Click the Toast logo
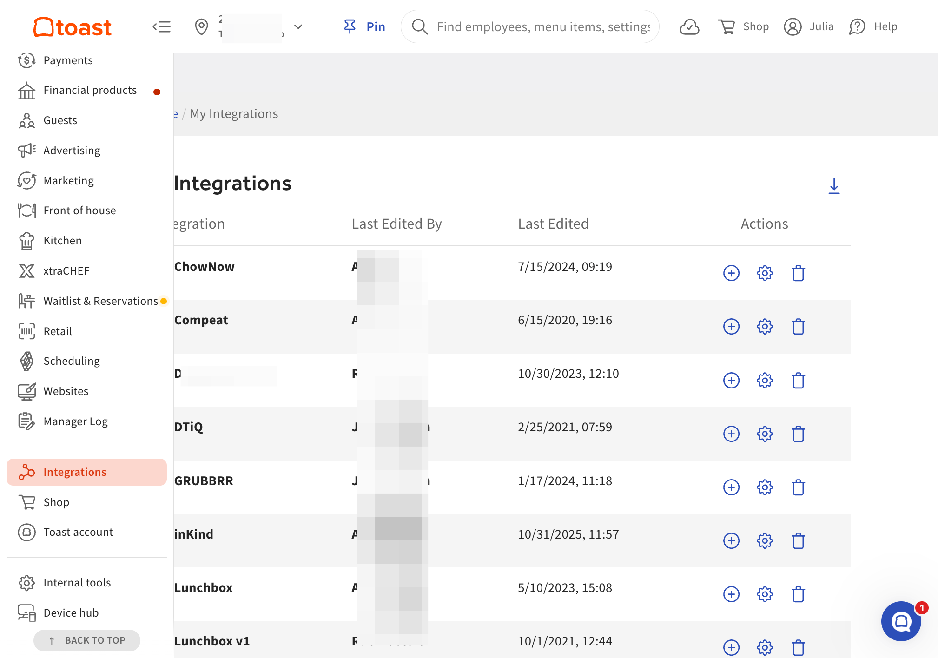Screen dimensions: 938x658 (73, 27)
